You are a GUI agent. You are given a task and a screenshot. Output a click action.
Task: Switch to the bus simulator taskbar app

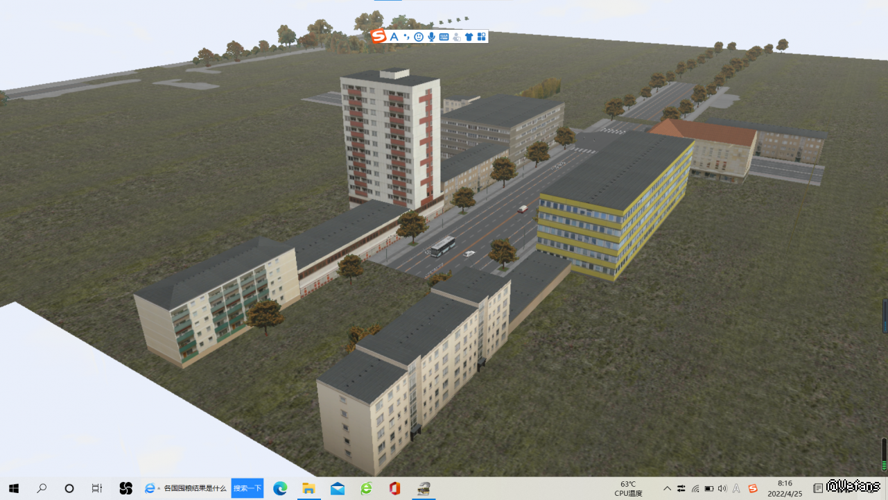(x=424, y=488)
